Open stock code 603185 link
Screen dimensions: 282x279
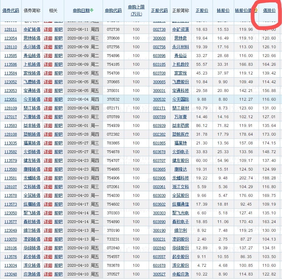pyautogui.click(x=159, y=64)
